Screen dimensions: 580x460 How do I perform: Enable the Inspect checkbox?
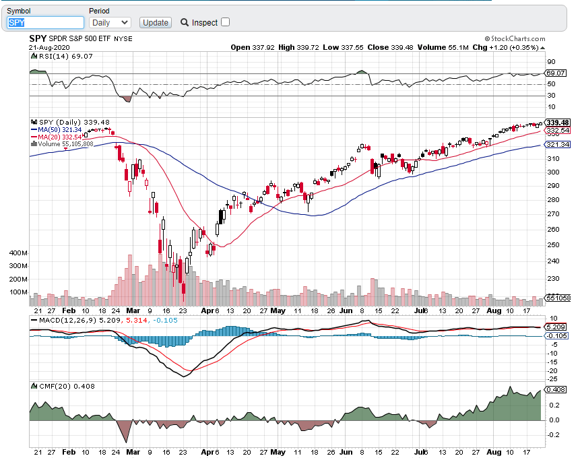(x=225, y=22)
